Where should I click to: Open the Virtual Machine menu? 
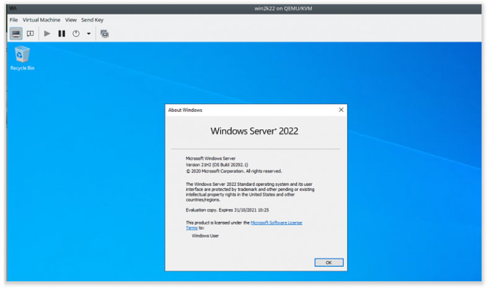(x=41, y=20)
